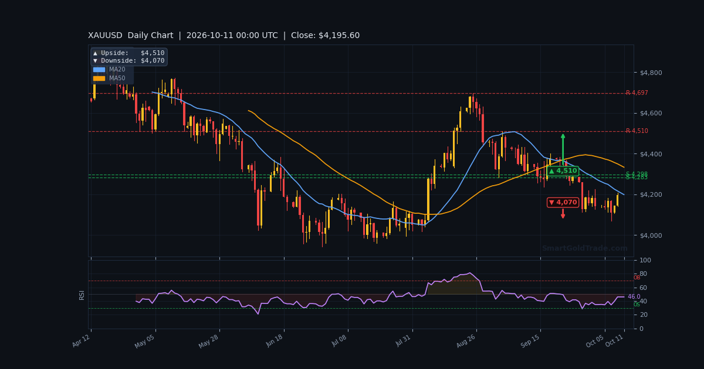704x369 pixels.
Task: Click the RSI axis value 80
Action: pyautogui.click(x=643, y=274)
